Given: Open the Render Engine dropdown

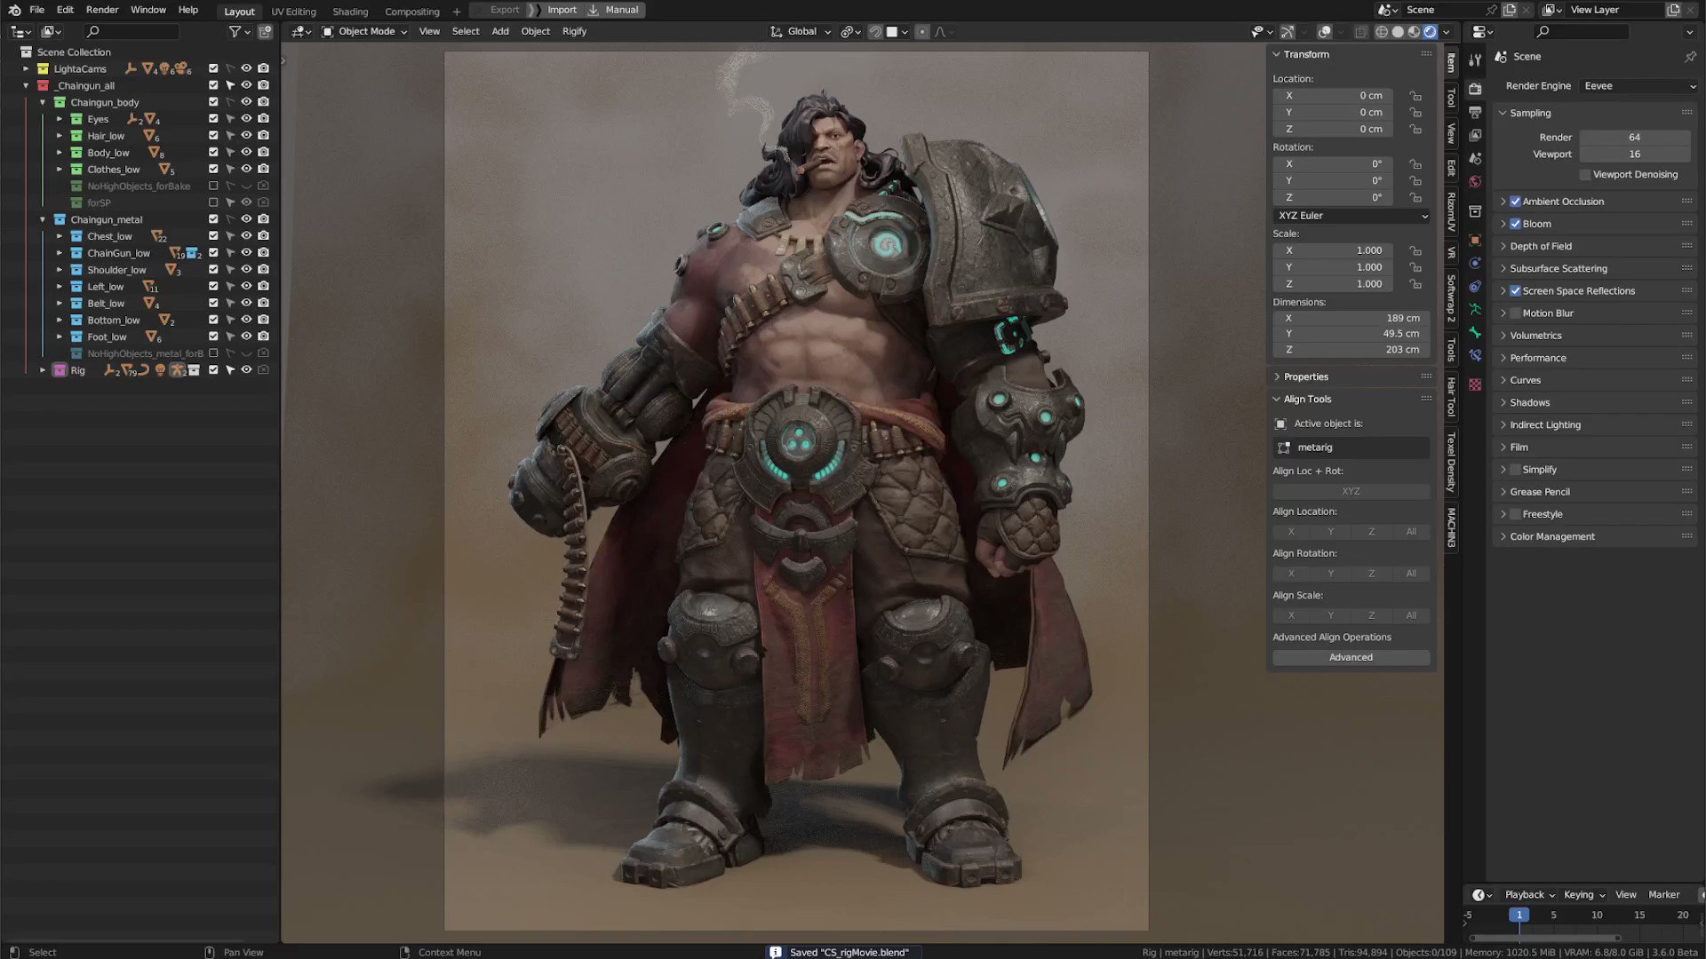Looking at the screenshot, I should (1638, 86).
